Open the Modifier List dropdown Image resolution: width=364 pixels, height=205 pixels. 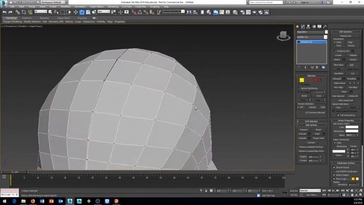tap(312, 37)
